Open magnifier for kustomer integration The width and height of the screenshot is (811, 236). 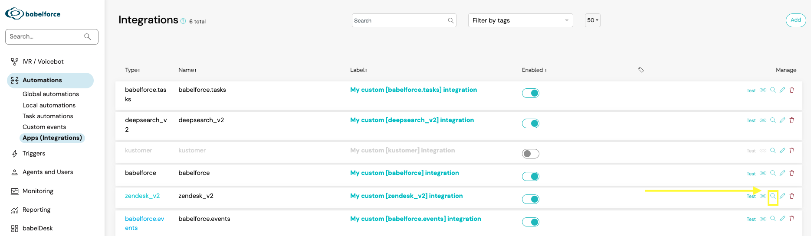pyautogui.click(x=773, y=151)
